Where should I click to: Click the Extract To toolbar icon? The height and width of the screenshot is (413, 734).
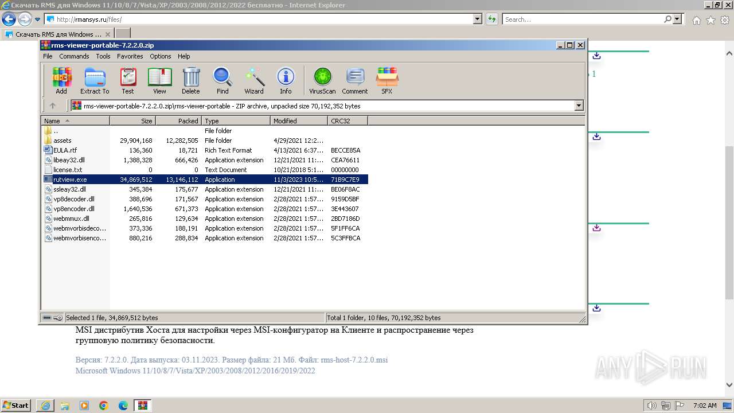95,80
